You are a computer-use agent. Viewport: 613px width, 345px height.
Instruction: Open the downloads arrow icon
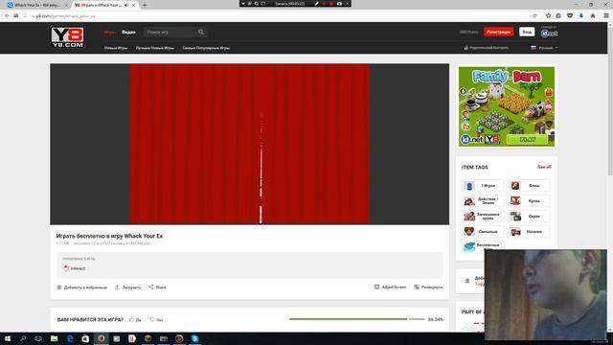581,15
